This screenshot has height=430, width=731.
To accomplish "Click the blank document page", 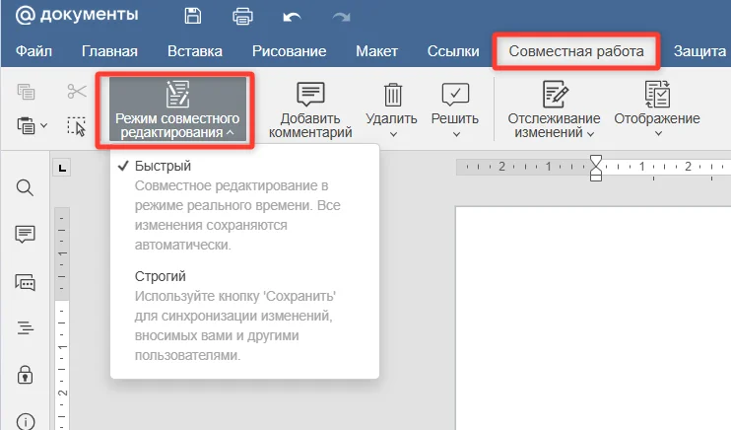I will tap(593, 318).
